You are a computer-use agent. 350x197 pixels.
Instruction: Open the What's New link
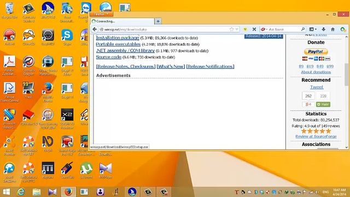pos(171,66)
